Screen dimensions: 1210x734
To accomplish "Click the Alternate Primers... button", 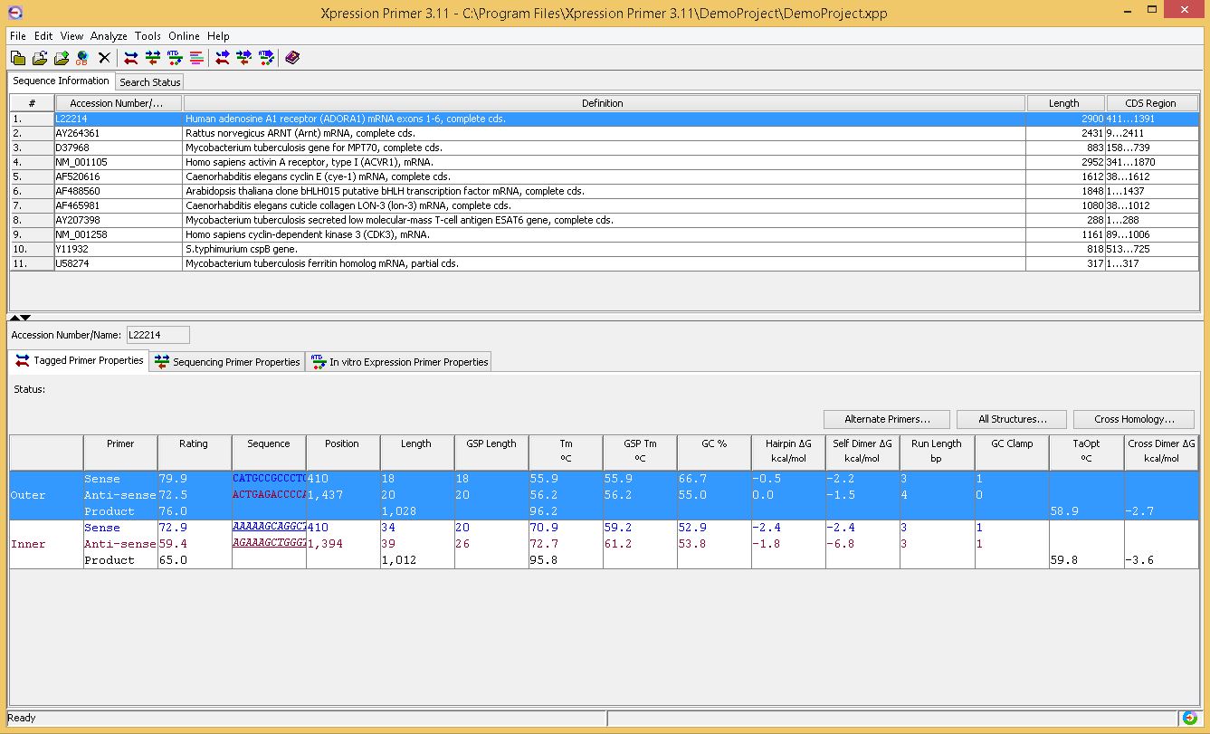I will click(887, 419).
